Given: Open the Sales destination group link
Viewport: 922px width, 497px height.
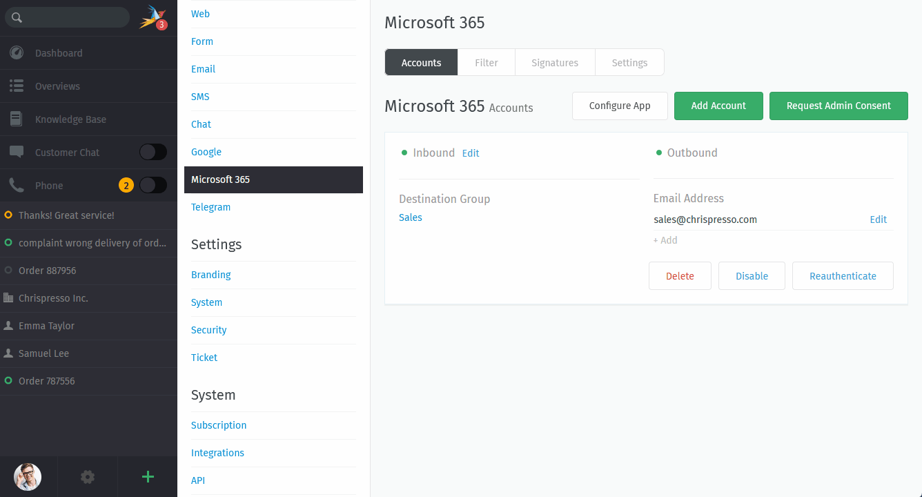Looking at the screenshot, I should 411,217.
